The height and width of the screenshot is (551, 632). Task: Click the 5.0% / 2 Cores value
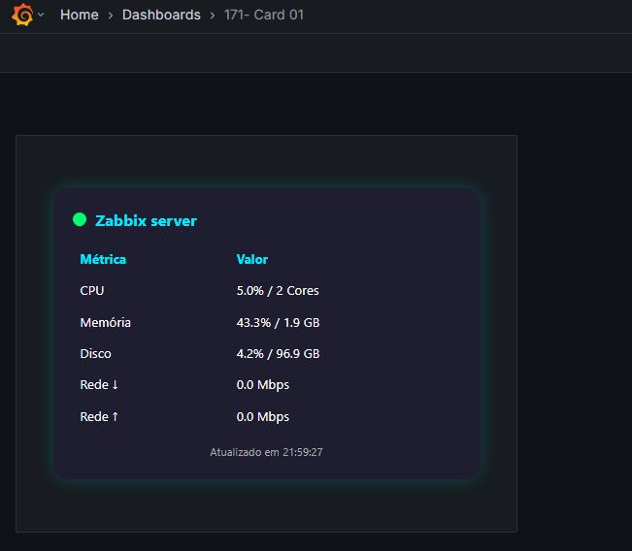(x=278, y=290)
